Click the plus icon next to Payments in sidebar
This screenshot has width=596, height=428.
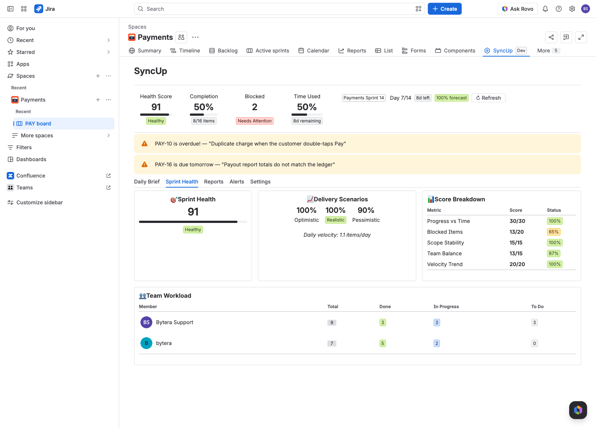tap(98, 100)
